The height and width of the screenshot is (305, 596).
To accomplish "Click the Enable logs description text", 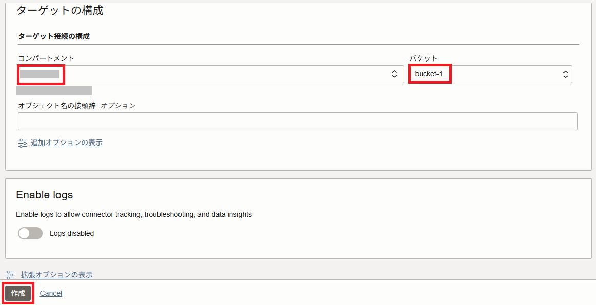I will point(134,214).
